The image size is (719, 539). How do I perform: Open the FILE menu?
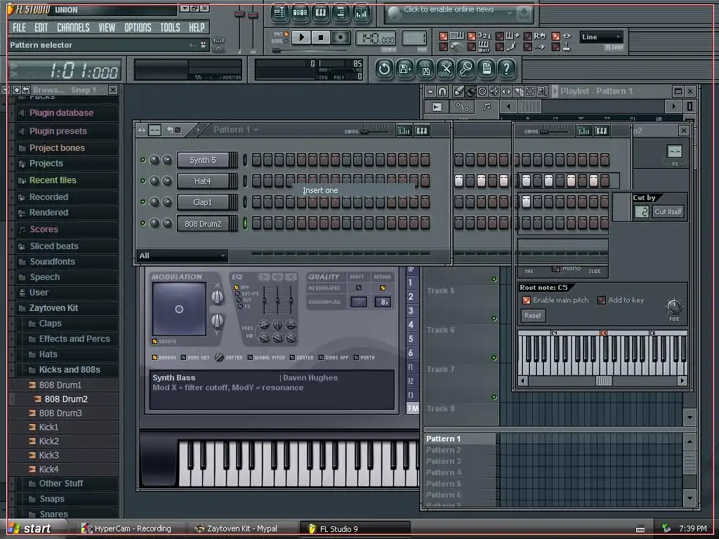[19, 27]
